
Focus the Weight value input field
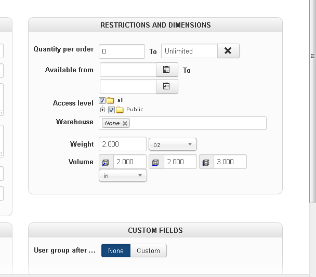(122, 144)
